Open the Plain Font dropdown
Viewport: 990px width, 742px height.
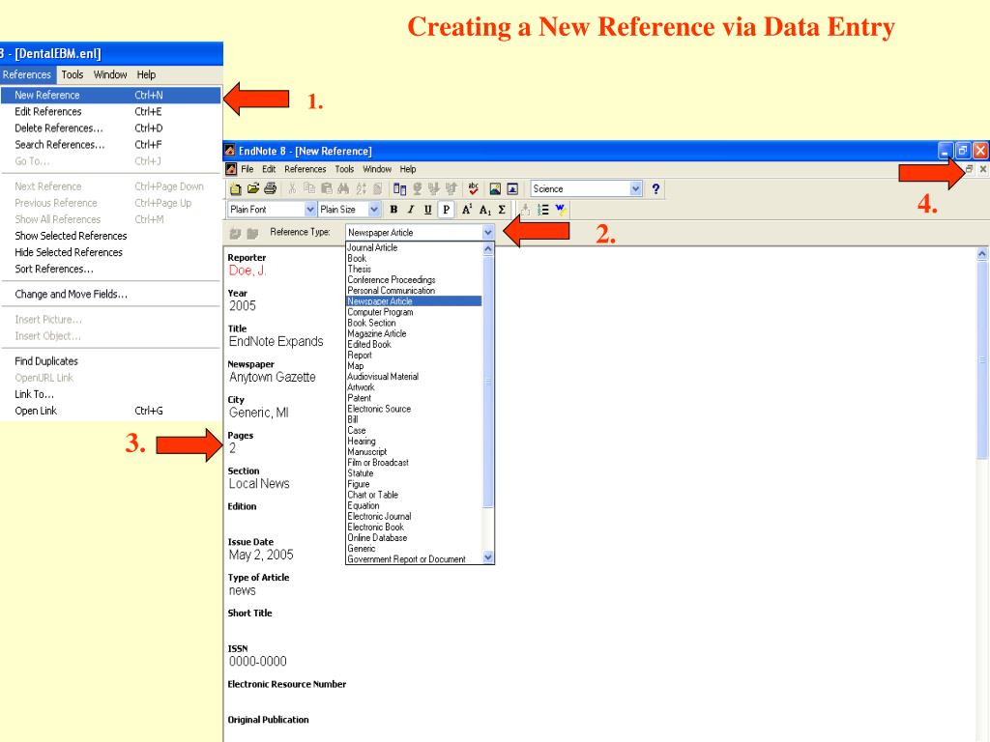(x=310, y=210)
